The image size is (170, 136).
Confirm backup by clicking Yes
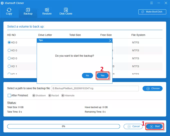point(102,75)
